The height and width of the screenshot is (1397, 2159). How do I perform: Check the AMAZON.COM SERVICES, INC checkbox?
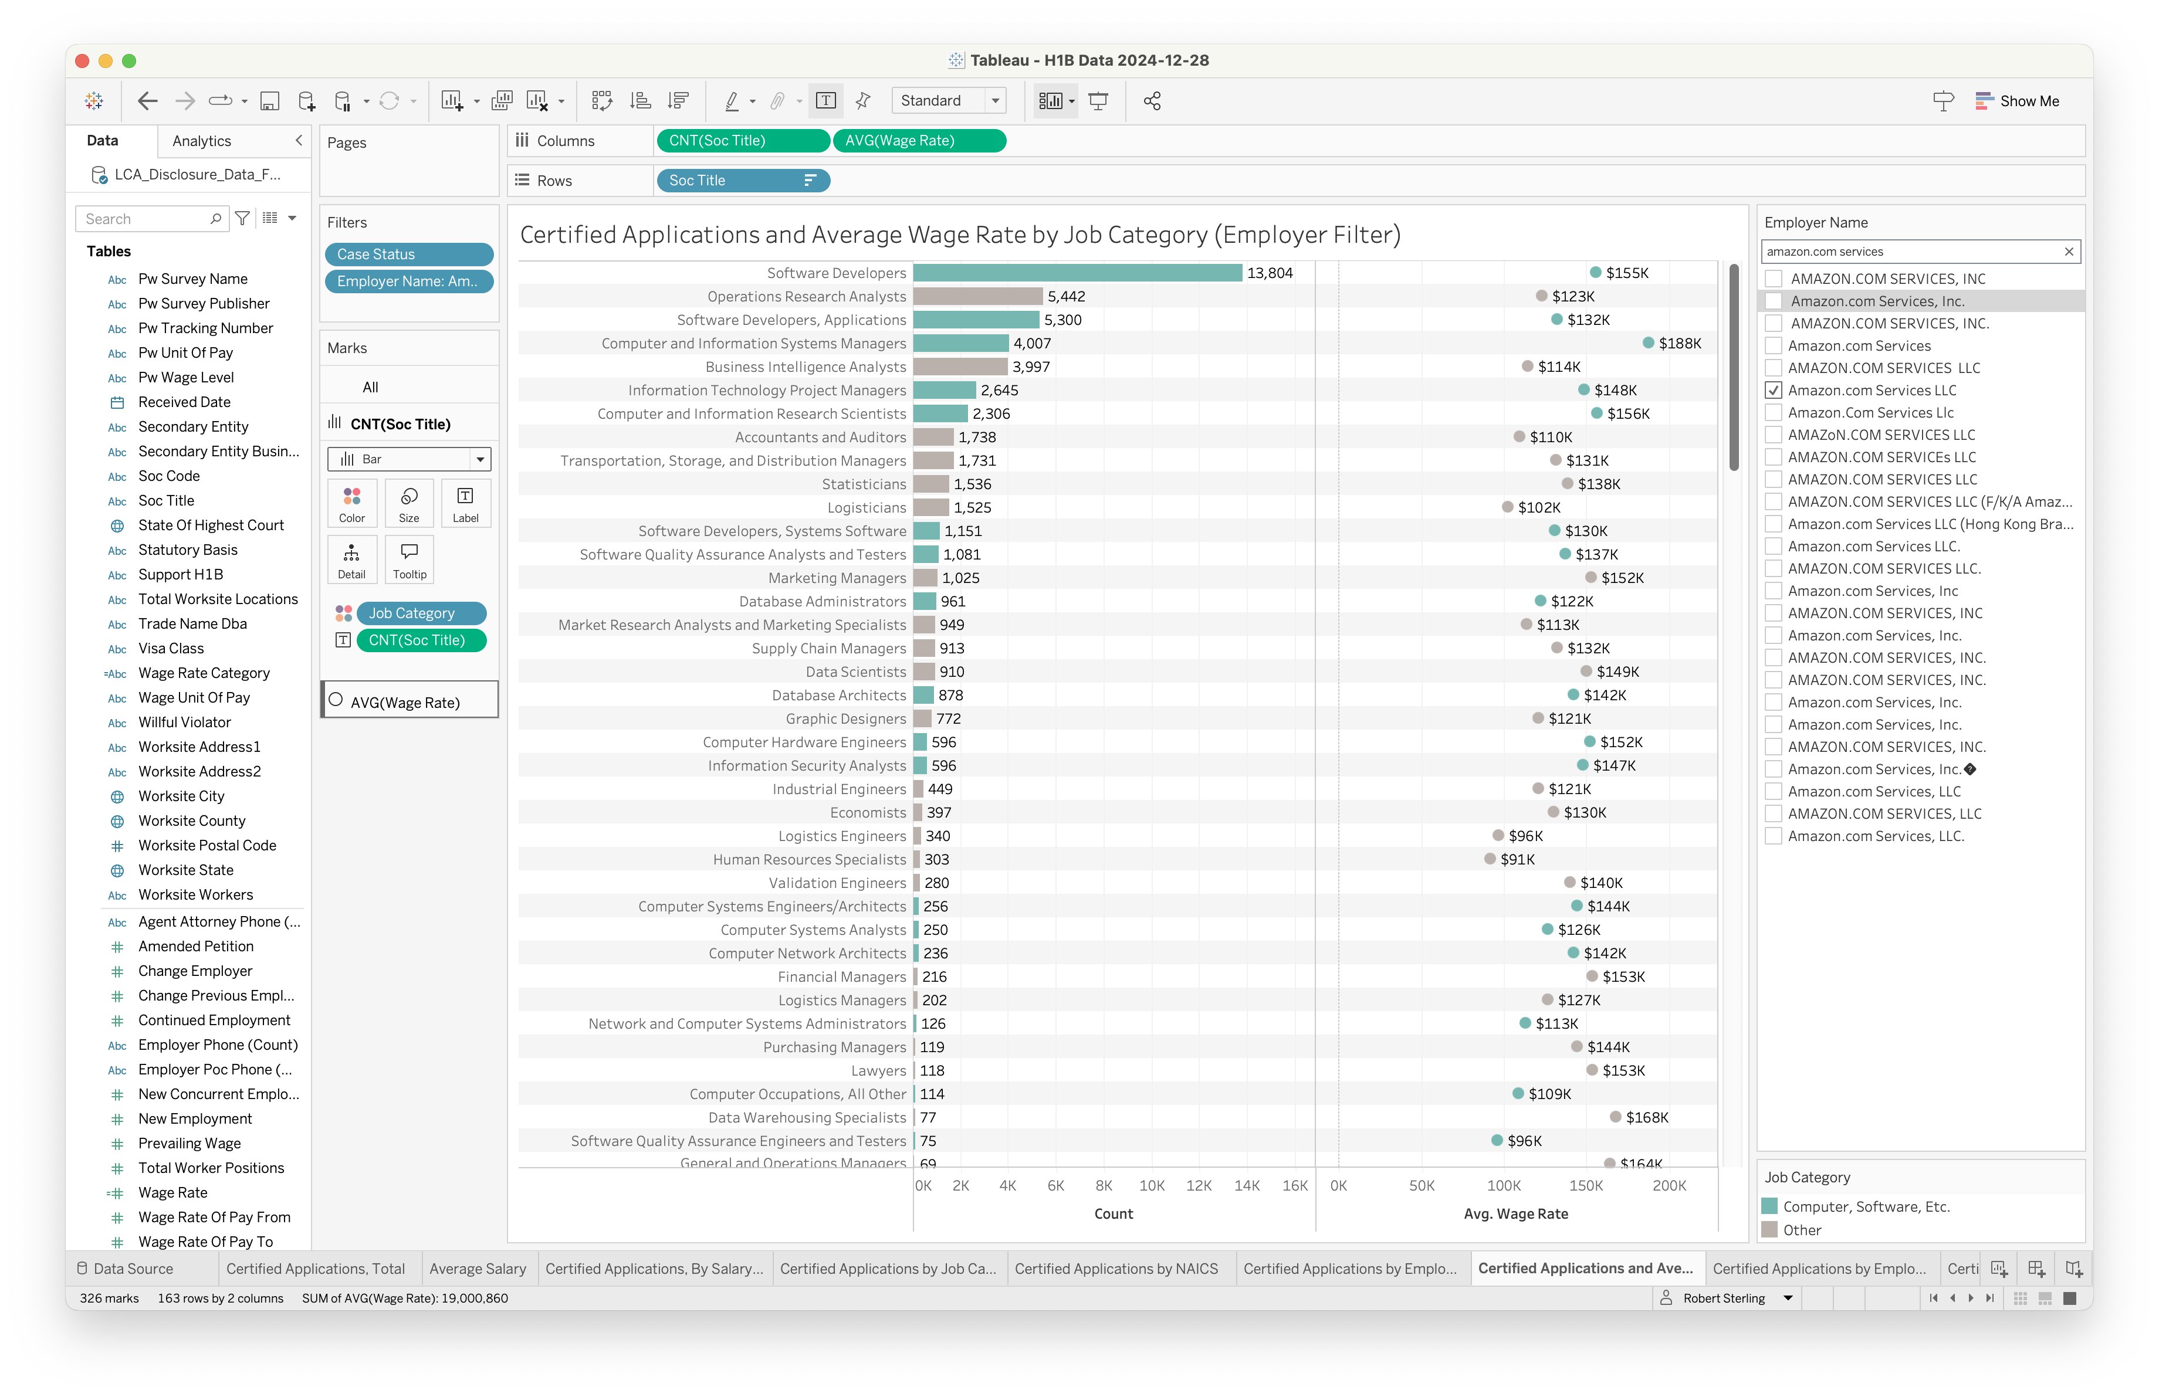pos(1774,279)
